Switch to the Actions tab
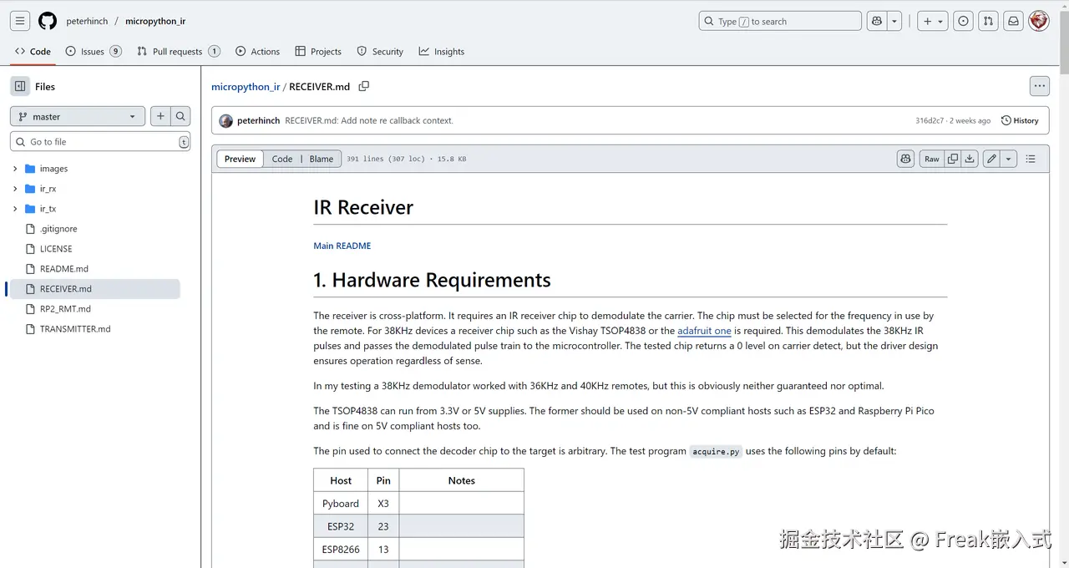Viewport: 1069px width, 568px height. 257,51
